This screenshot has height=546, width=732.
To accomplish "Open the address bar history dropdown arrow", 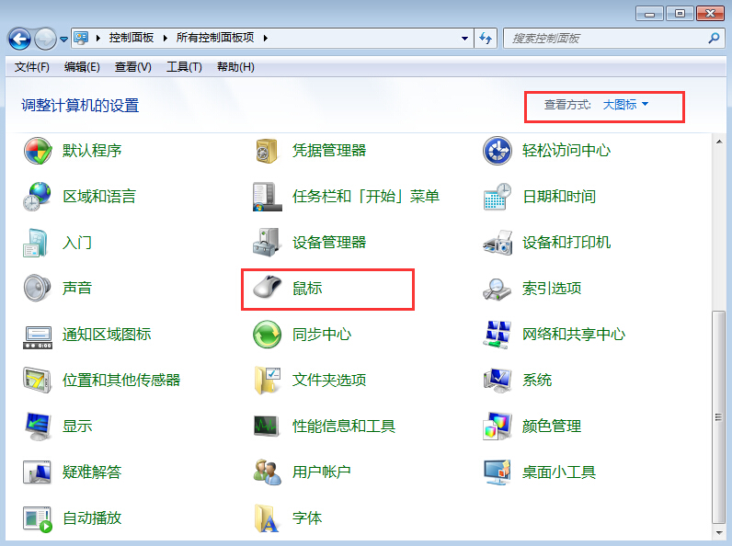I will click(x=464, y=39).
